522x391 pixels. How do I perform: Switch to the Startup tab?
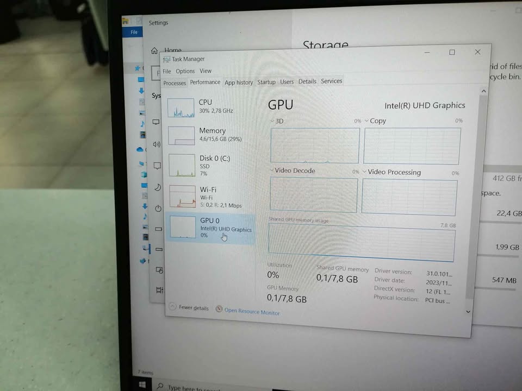point(266,82)
